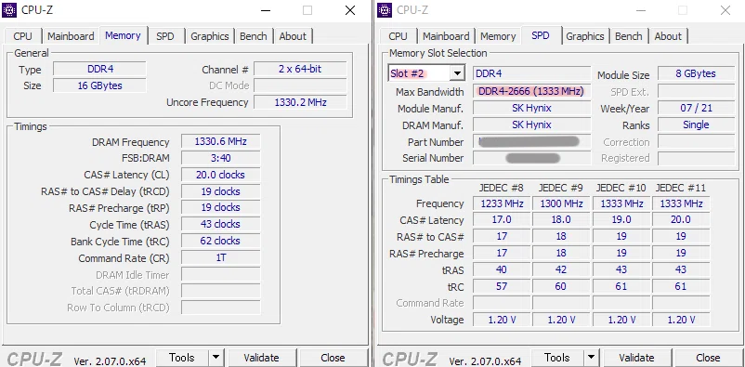Image resolution: width=745 pixels, height=367 pixels.
Task: Open Bench tab in right window
Action: [629, 36]
